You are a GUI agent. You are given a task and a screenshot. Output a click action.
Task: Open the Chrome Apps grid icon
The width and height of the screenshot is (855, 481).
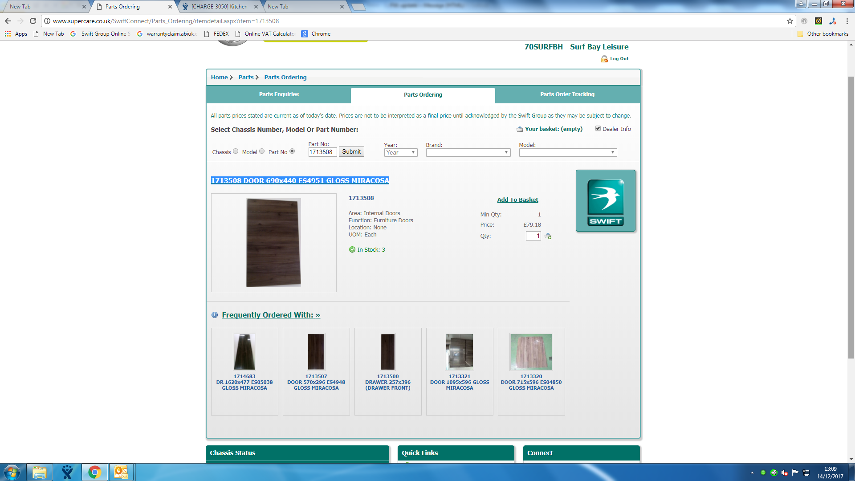(8, 34)
